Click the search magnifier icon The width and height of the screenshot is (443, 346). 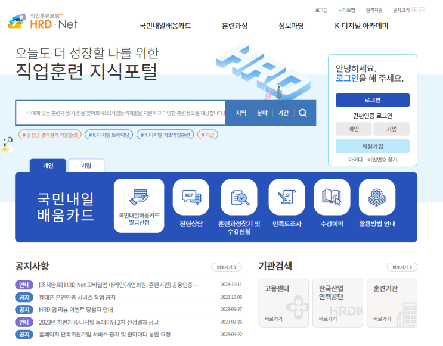[302, 113]
